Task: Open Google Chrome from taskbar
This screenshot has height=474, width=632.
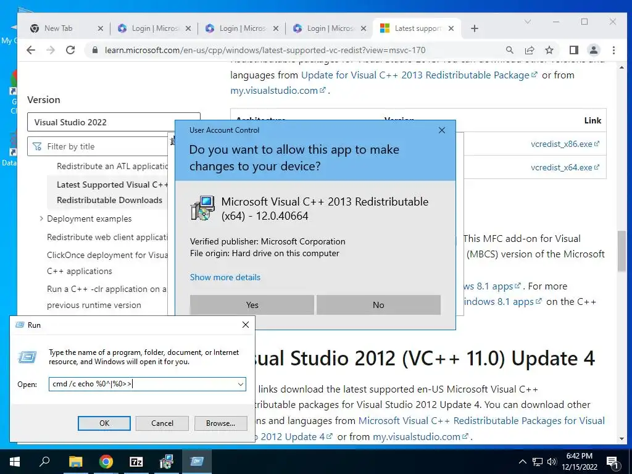Action: click(x=106, y=462)
